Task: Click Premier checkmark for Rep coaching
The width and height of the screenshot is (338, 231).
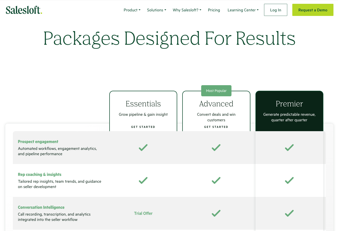Action: coord(289,180)
